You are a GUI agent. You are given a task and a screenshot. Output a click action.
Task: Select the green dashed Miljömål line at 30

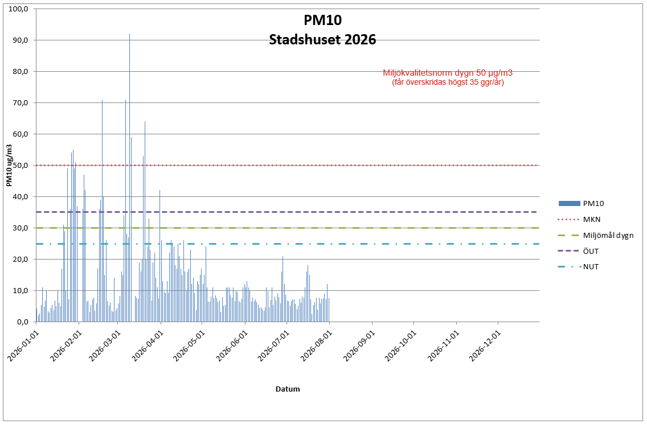(x=288, y=228)
